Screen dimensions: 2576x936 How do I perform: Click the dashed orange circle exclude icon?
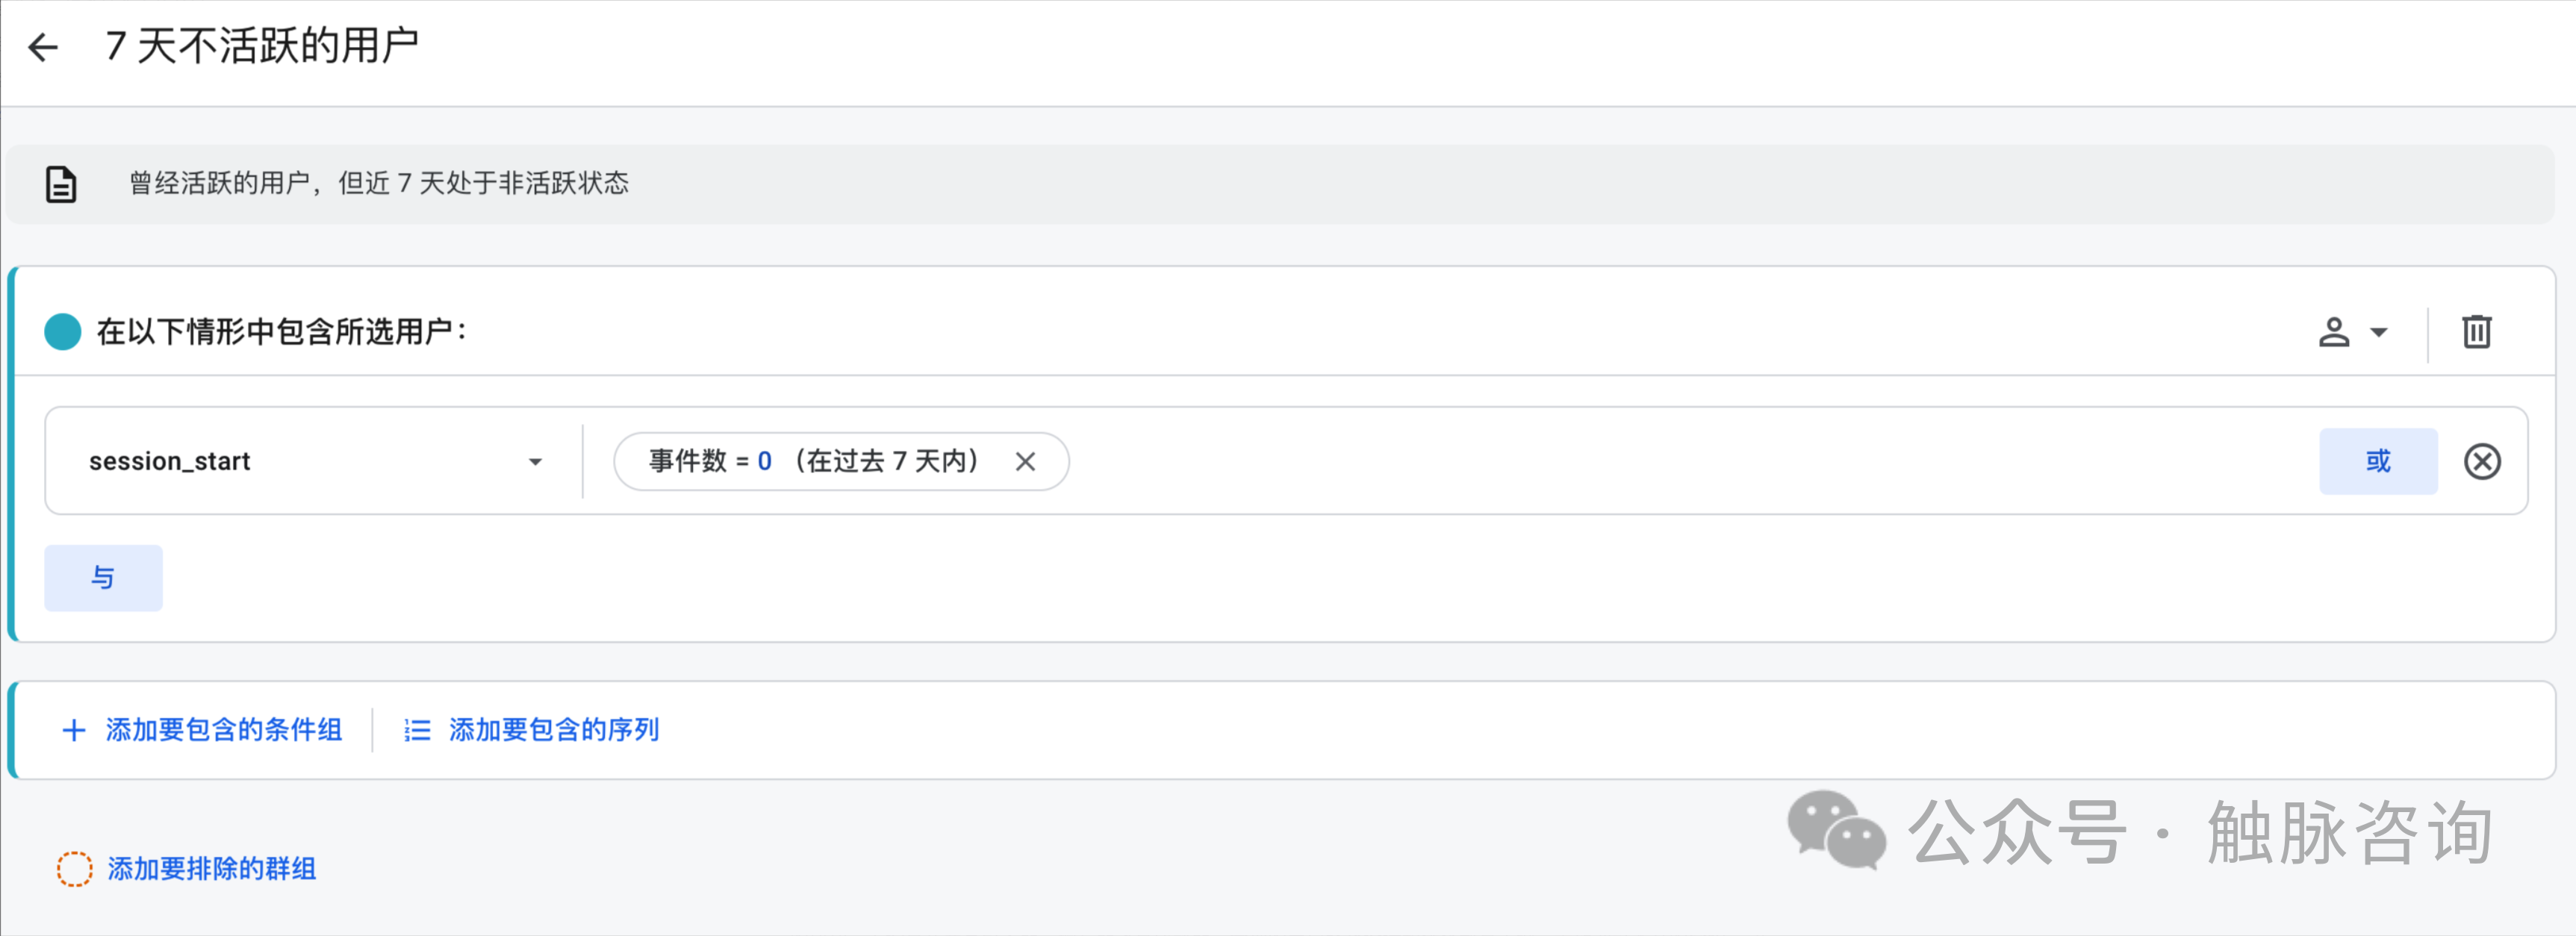75,869
